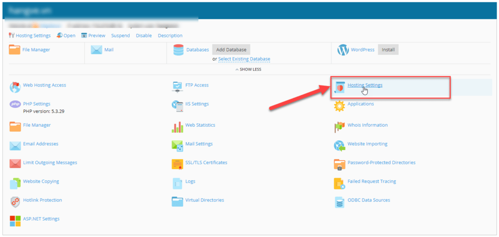Click the Hotlink Protection shield icon
Image resolution: width=499 pixels, height=237 pixels.
15,202
